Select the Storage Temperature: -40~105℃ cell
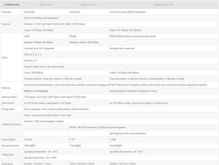The height and width of the screenshot is (165, 219). pyautogui.click(x=120, y=158)
